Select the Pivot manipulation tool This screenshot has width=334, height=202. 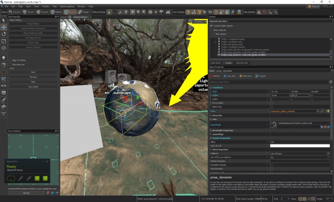pos(4,48)
